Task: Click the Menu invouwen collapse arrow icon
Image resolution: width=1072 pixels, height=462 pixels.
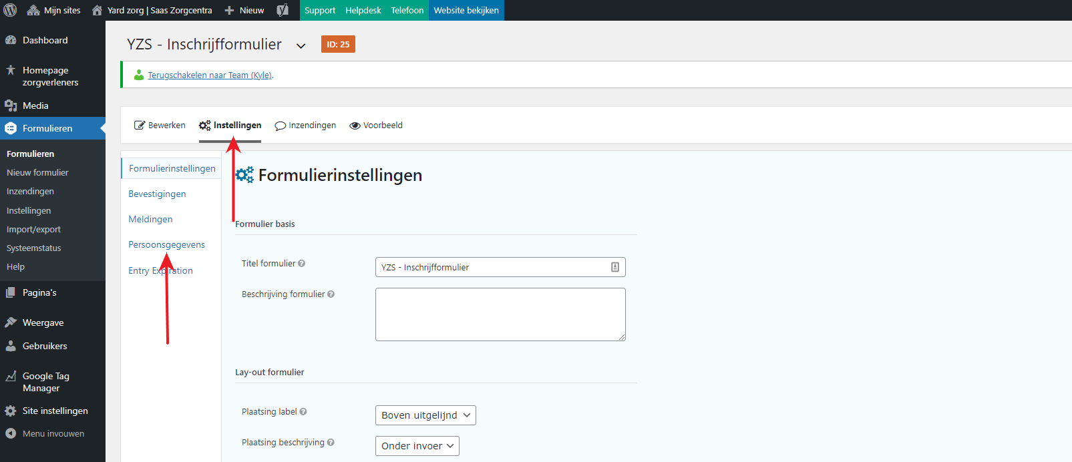Action: pyautogui.click(x=11, y=433)
